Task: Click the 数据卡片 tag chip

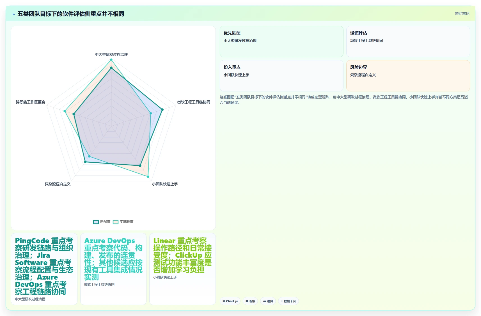Action: coord(288,301)
